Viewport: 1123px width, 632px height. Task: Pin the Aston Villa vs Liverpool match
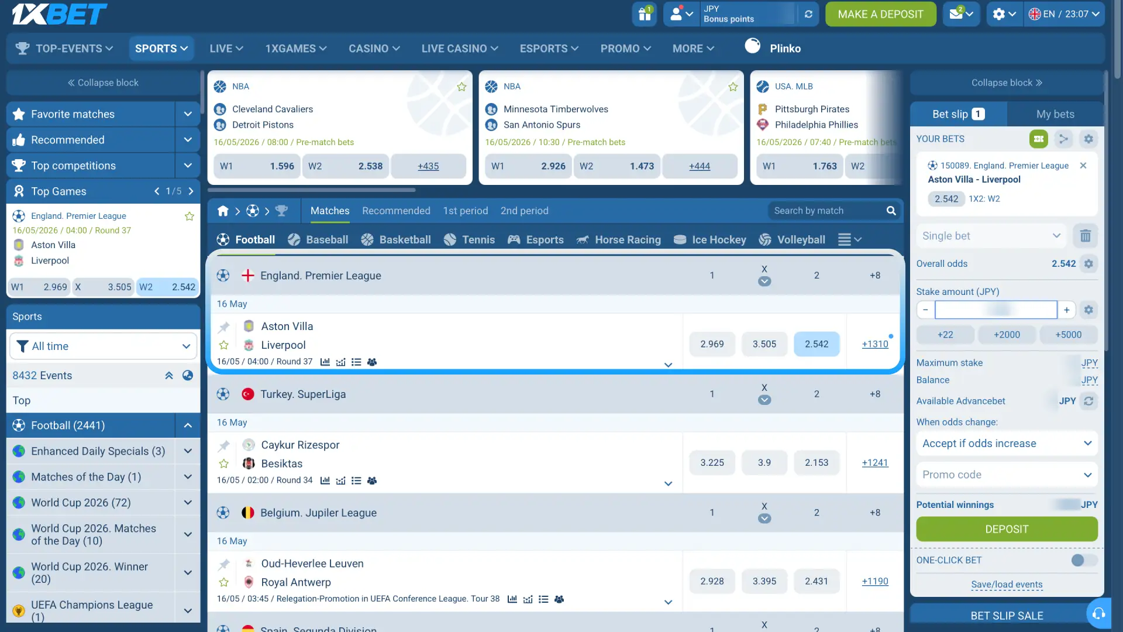[223, 327]
